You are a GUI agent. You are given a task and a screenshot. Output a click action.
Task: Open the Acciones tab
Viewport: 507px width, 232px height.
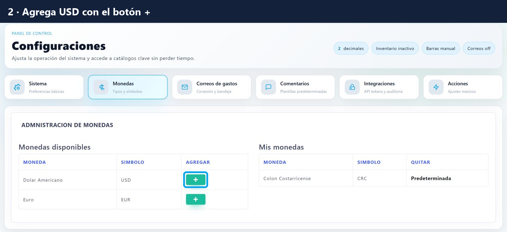pos(463,87)
